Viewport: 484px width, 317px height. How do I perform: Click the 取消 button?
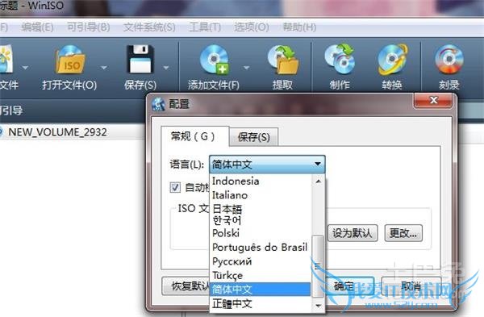pyautogui.click(x=411, y=286)
